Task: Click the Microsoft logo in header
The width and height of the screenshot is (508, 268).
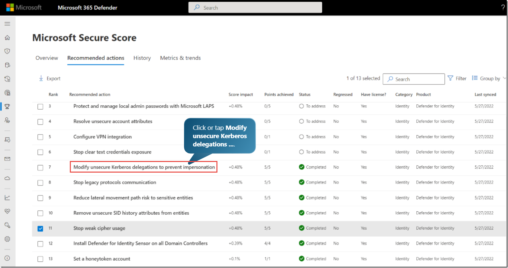Action: (x=24, y=7)
